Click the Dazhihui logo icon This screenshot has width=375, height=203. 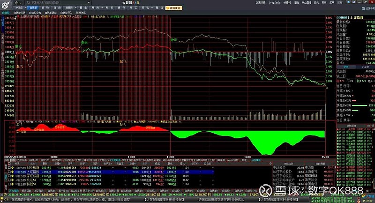(x=5, y=5)
